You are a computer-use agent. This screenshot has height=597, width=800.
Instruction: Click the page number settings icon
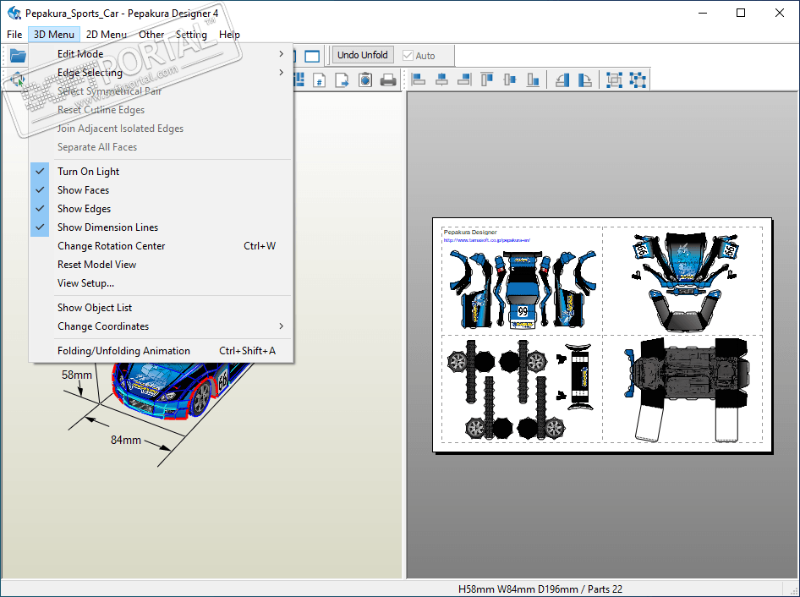point(320,80)
